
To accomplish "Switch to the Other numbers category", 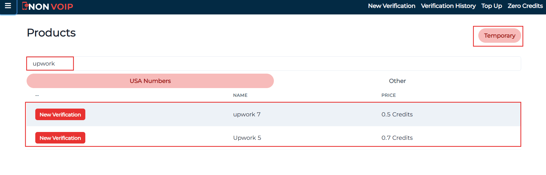I will [397, 81].
